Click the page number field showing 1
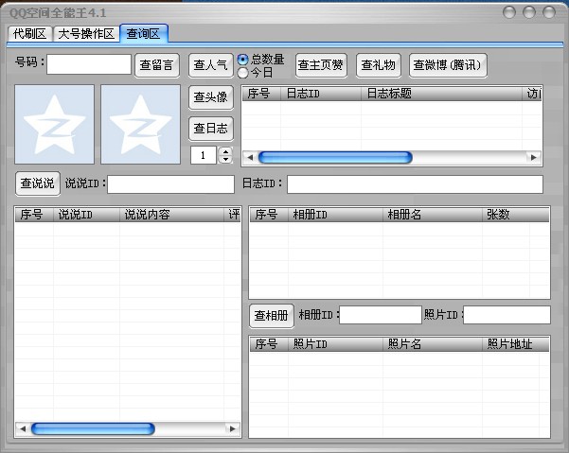This screenshot has height=453, width=569. [204, 155]
